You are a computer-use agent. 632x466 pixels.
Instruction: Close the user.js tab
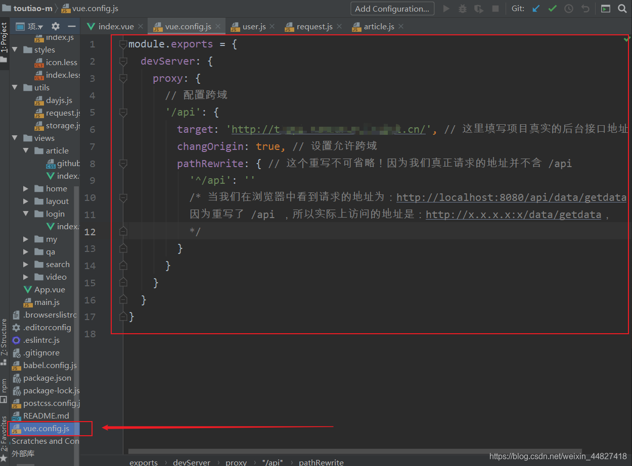click(x=272, y=26)
